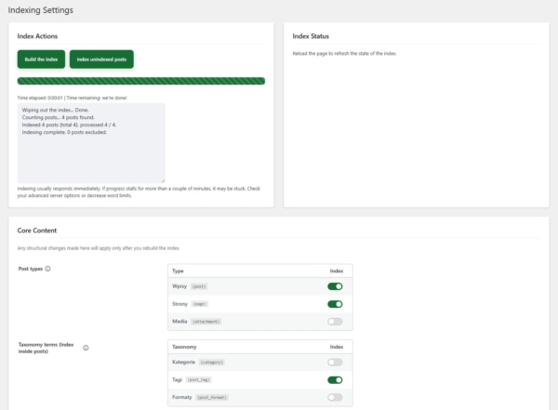Click the Kategorie row label
558x410 pixels.
pyautogui.click(x=183, y=362)
